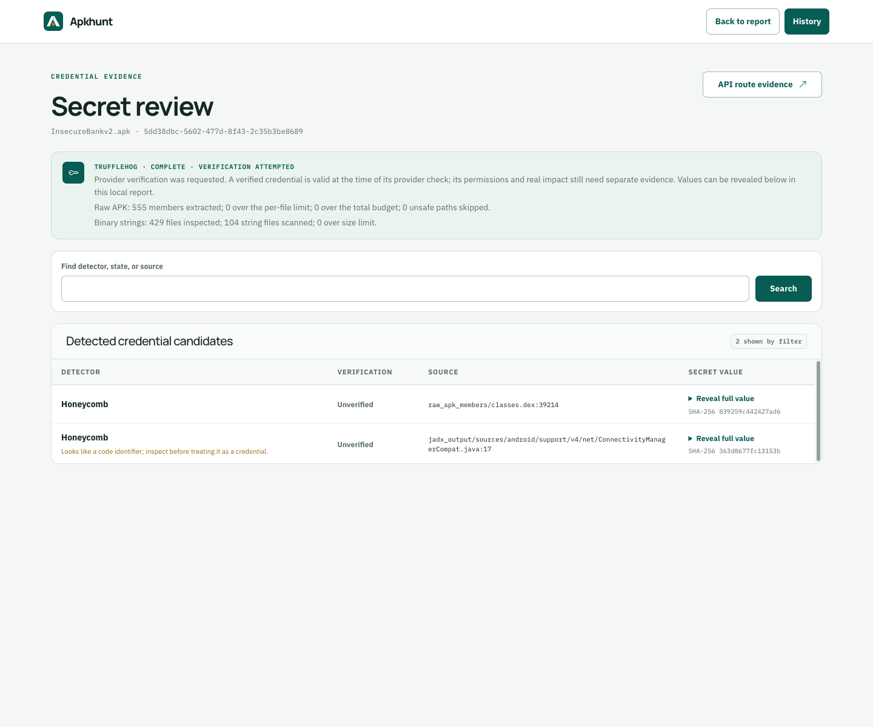This screenshot has width=873, height=727.
Task: Click the VERIFICATION column header
Action: pos(365,372)
